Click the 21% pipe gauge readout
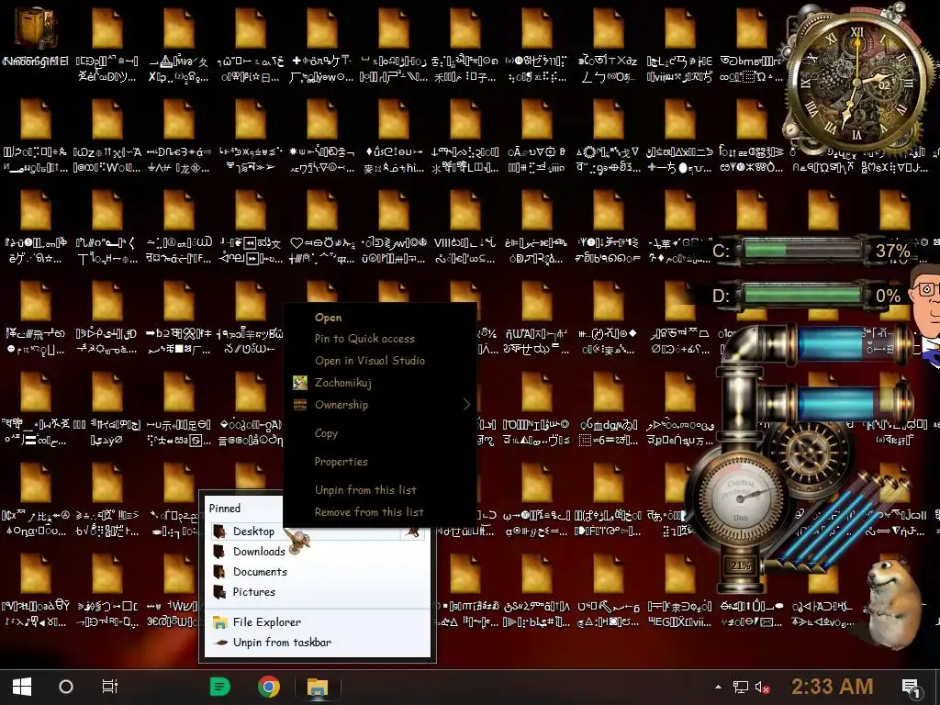 (741, 565)
